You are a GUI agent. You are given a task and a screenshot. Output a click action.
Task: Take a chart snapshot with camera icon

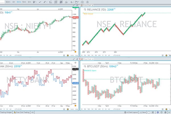82,2
